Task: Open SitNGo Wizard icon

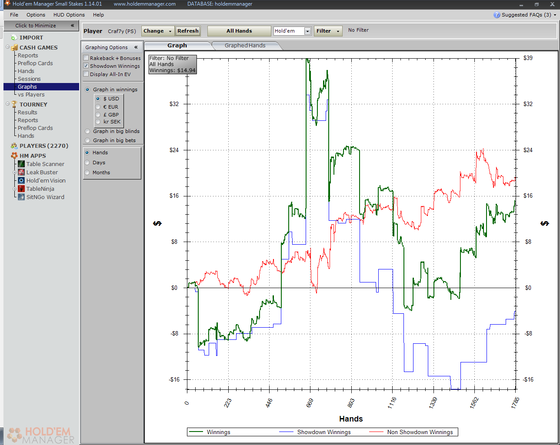Action: (x=21, y=197)
